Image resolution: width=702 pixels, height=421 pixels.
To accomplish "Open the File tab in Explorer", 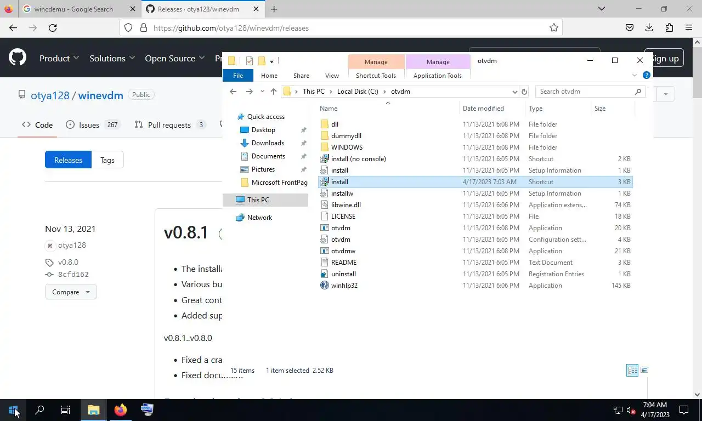I will tap(238, 75).
